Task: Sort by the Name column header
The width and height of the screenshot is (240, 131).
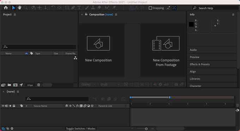Action: 8,53
